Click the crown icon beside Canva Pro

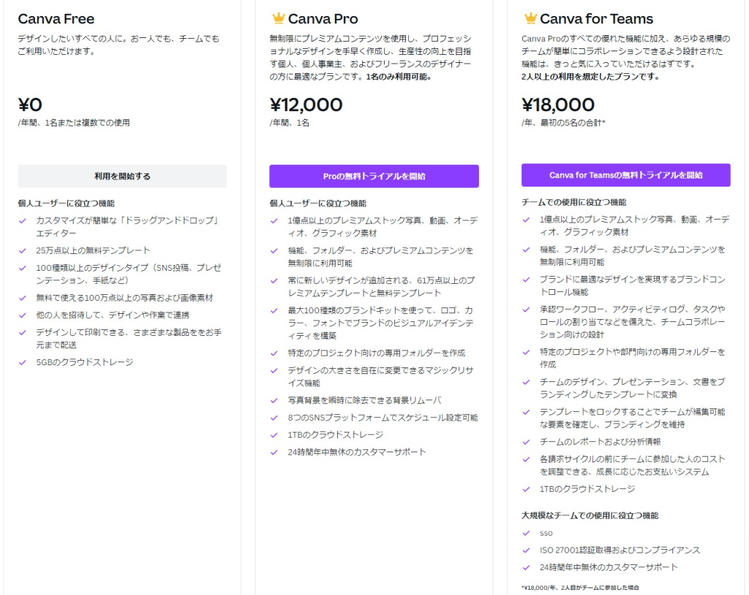pos(278,19)
